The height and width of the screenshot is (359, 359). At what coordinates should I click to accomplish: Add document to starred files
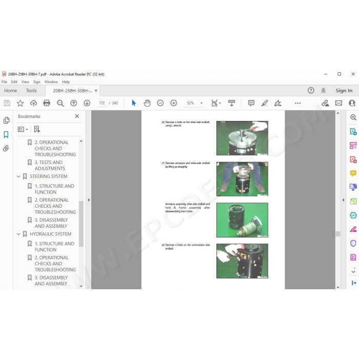(x=20, y=103)
